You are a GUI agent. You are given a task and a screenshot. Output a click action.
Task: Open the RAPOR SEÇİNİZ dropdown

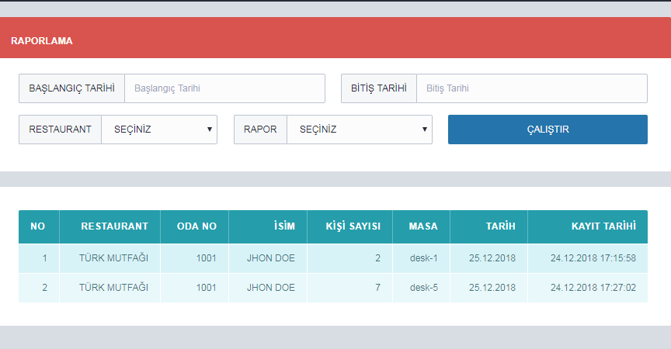(360, 130)
